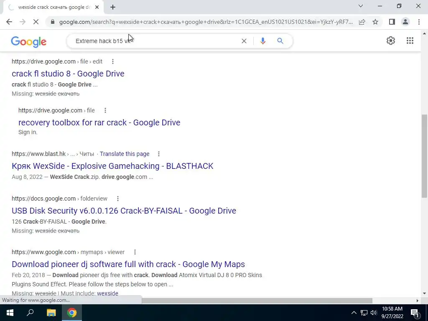Click https://drive.google.com › file › edit text

[57, 62]
